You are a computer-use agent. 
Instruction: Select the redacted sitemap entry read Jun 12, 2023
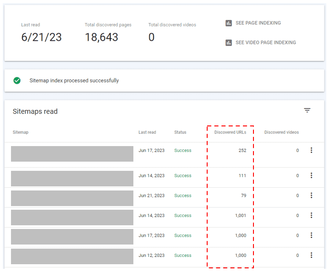tap(72, 256)
